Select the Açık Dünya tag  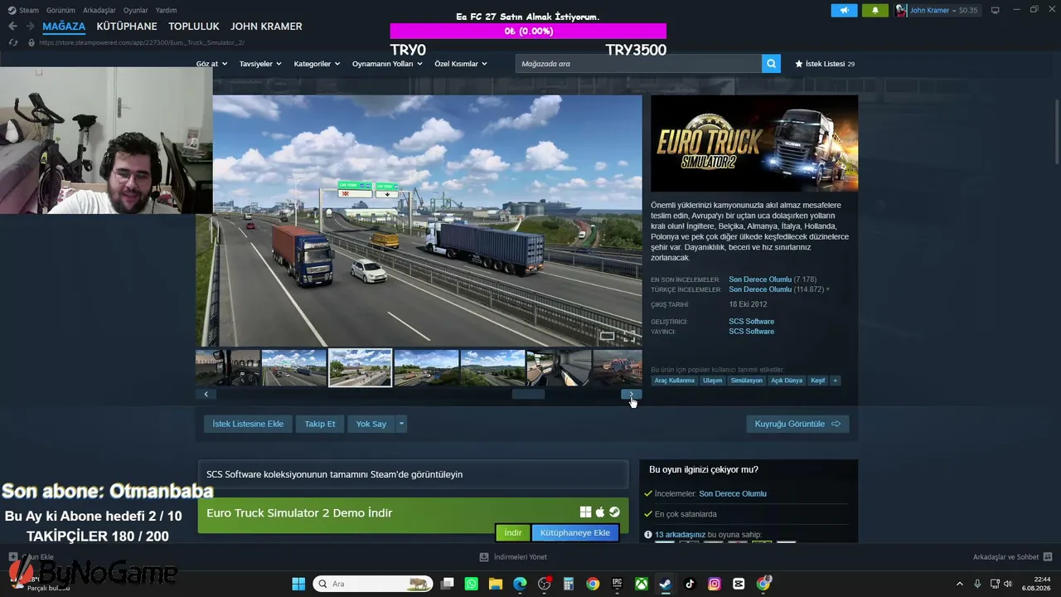(x=787, y=381)
